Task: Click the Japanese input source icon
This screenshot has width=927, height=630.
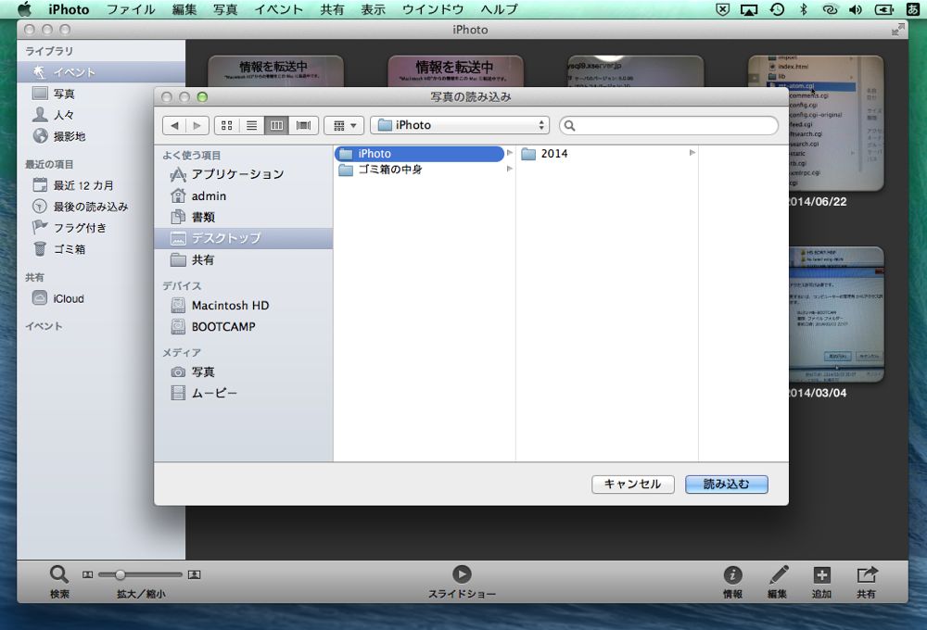Action: 913,9
